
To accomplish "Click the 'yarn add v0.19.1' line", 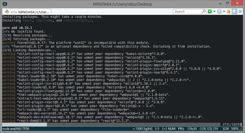I will pos(17,28).
